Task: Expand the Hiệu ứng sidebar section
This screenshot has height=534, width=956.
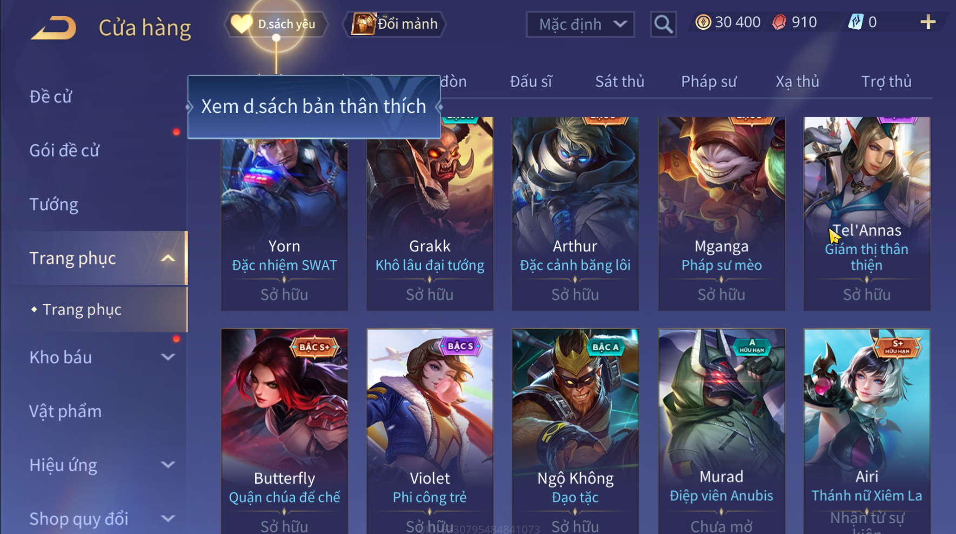Action: click(168, 465)
